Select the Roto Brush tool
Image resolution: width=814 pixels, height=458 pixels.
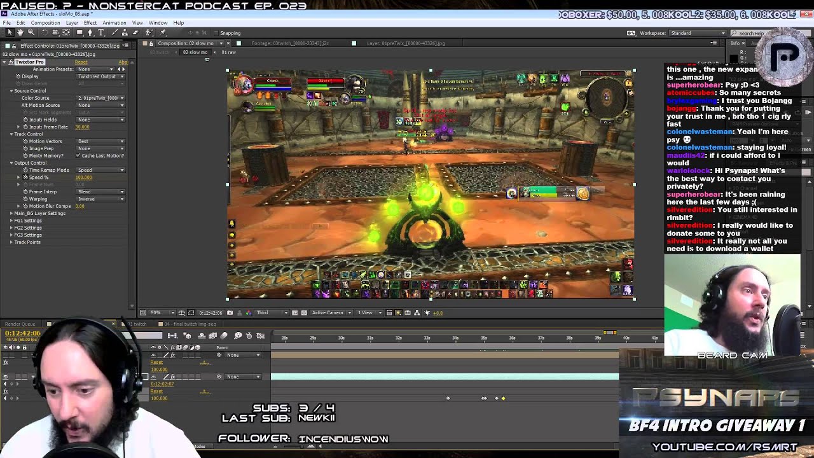tap(149, 32)
